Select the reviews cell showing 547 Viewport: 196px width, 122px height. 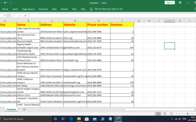tap(122, 46)
